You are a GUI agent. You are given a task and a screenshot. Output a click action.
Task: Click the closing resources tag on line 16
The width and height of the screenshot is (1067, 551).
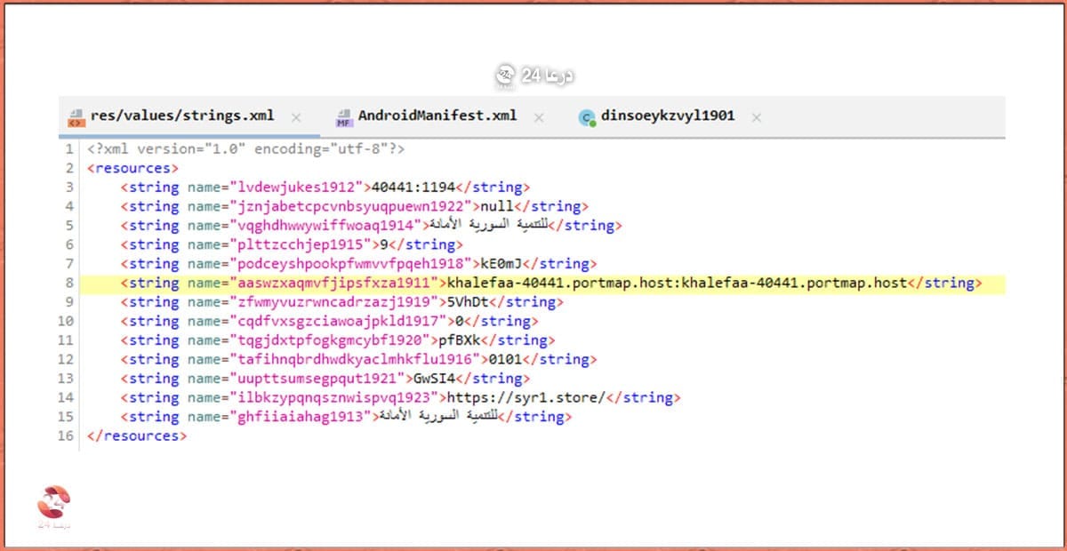click(x=137, y=435)
